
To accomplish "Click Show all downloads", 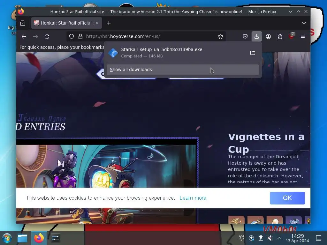I will [x=183, y=70].
